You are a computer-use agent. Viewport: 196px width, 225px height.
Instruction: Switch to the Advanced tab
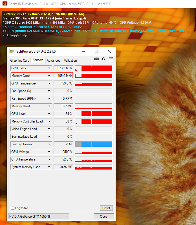click(54, 61)
